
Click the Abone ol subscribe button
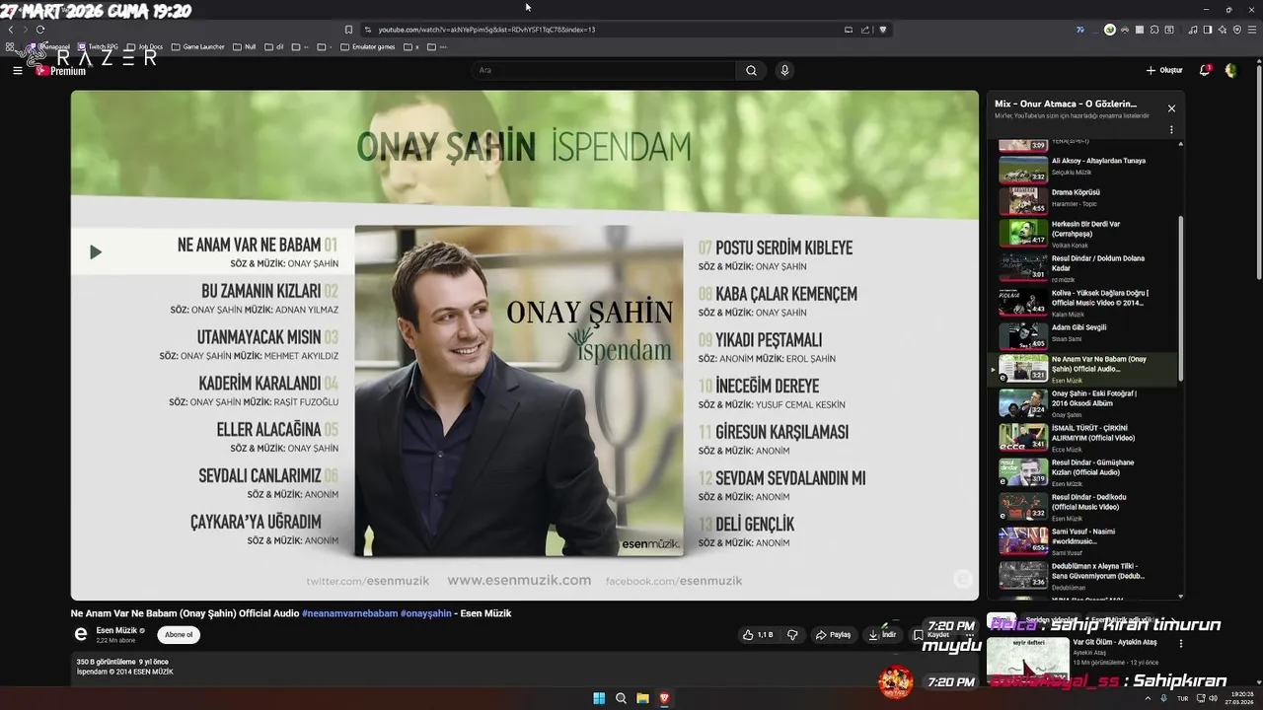[x=179, y=635]
